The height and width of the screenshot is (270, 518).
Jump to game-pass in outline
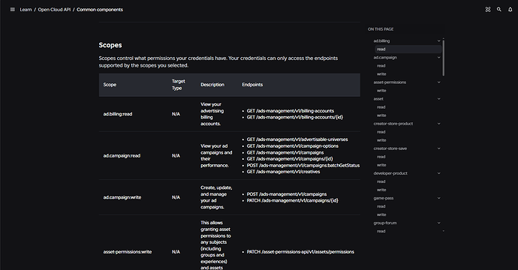click(384, 198)
